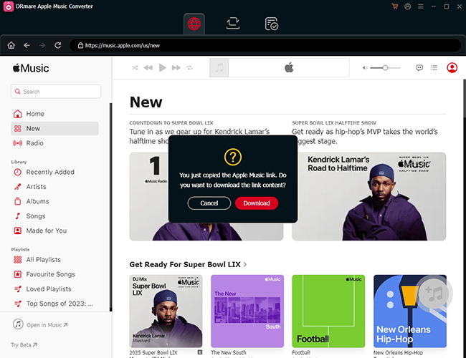Click the Countdown to Super Bowl LIX heading
The width and height of the screenshot is (466, 358).
click(x=171, y=122)
